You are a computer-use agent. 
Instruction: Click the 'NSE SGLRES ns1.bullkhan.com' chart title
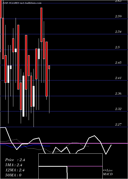coord(22,3)
